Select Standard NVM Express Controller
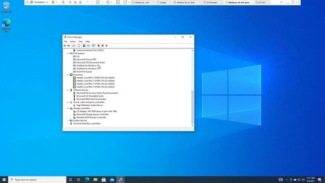 coord(91,117)
